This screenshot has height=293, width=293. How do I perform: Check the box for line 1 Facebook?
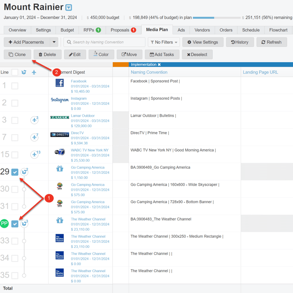pos(15,86)
